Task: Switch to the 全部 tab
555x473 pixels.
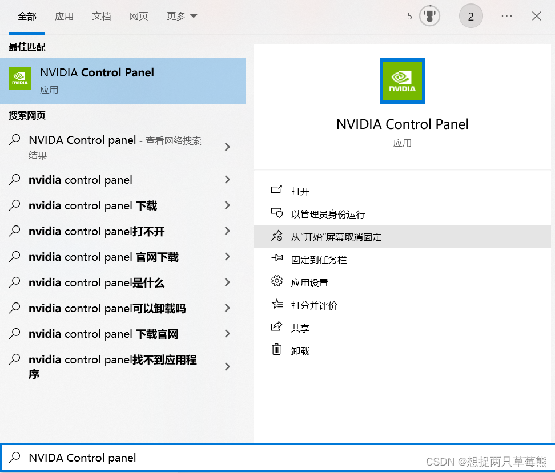Action: click(x=27, y=17)
